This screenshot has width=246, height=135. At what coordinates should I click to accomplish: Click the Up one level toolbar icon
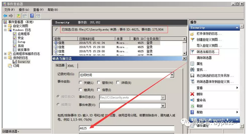18,16
